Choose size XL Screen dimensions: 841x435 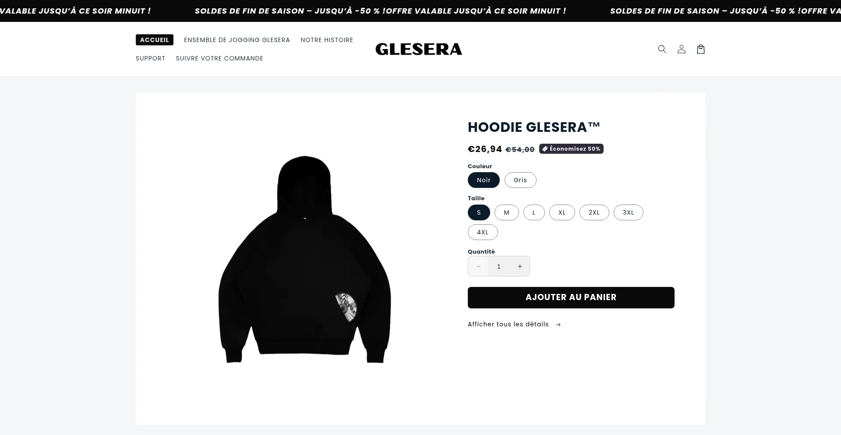[x=562, y=212]
